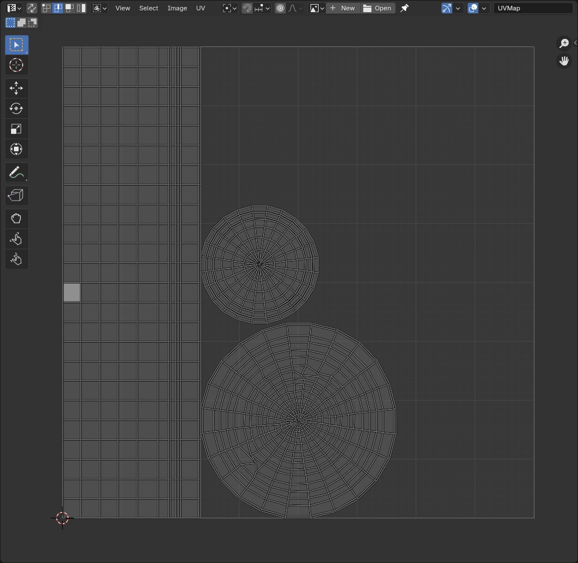578x563 pixels.
Task: Open the UV menu
Action: (201, 8)
